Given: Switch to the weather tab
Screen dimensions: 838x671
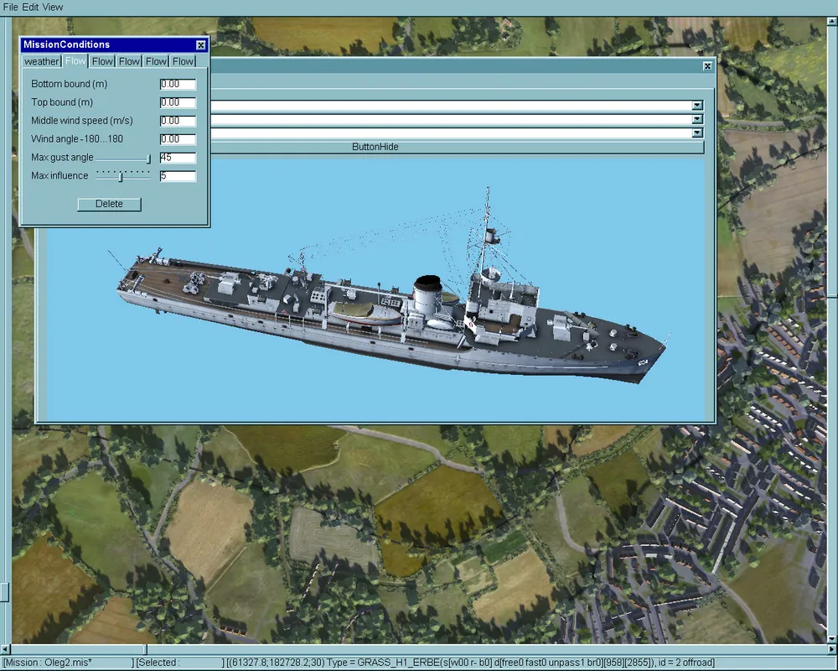Looking at the screenshot, I should (x=42, y=61).
